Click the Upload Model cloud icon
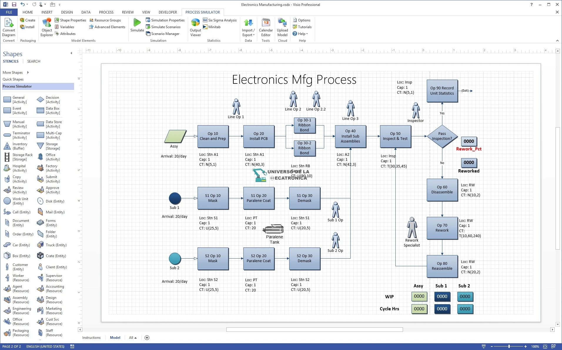Image resolution: width=562 pixels, height=350 pixels. (x=282, y=27)
